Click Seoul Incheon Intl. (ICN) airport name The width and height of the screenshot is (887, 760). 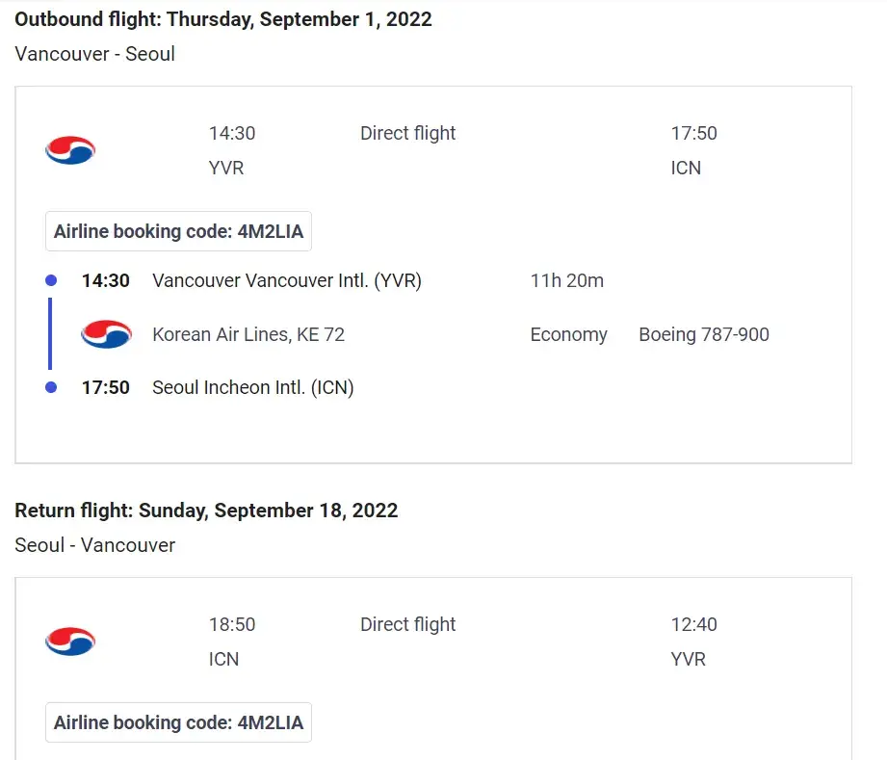253,387
